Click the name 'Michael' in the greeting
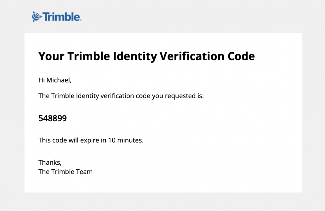Screen dimensions: 325x211 (58, 80)
